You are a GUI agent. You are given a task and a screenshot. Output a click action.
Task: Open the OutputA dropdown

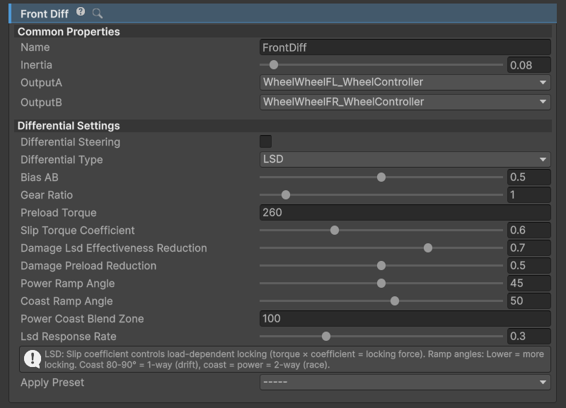tap(405, 82)
